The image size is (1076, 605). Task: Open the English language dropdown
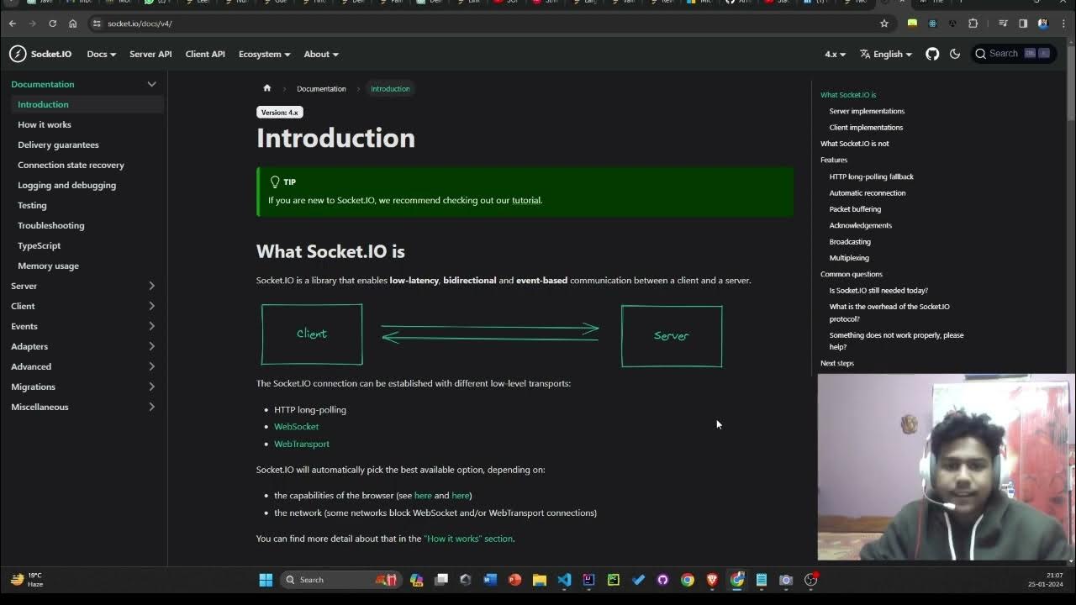click(886, 54)
